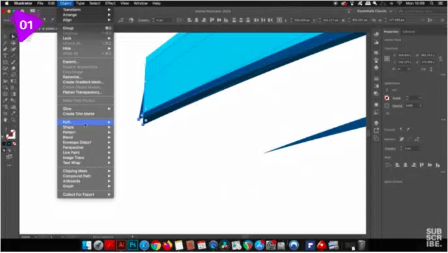
Task: Click the W width field in Transform
Action: pos(427,55)
